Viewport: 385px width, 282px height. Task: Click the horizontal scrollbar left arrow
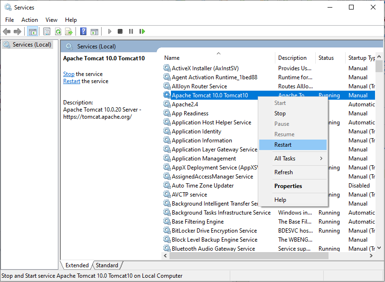tap(166, 256)
